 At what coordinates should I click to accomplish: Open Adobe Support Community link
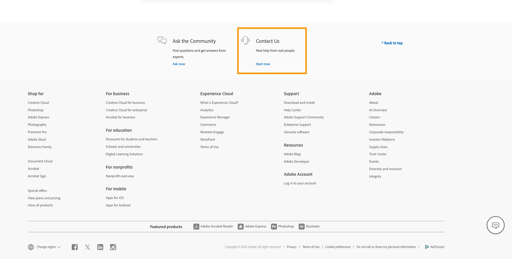coord(304,117)
